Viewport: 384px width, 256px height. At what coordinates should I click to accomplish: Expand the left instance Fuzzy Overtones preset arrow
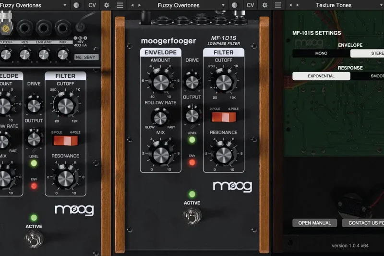[x=65, y=5]
